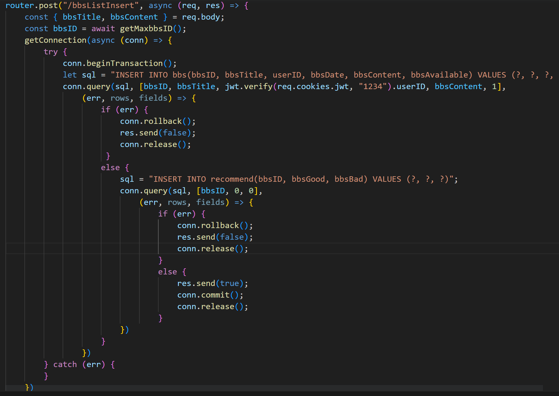Click jwt.verify in the query parameters

pos(249,87)
